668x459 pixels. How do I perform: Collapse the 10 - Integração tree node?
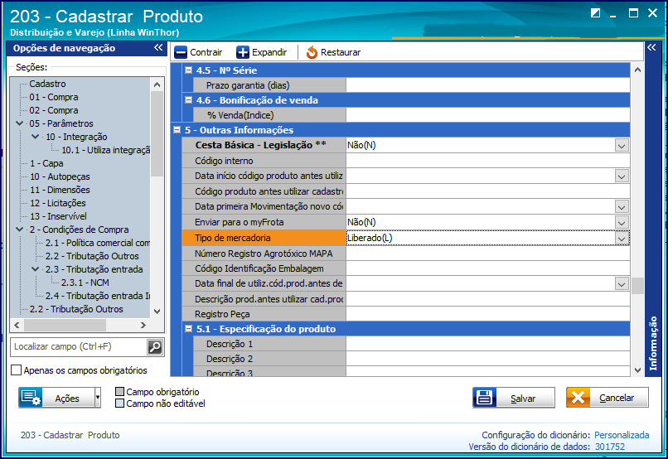[x=36, y=137]
